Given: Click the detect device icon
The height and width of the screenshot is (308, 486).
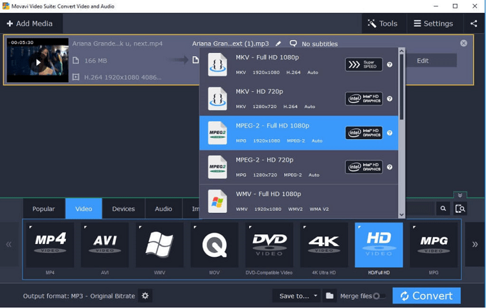Looking at the screenshot, I should coord(460,209).
